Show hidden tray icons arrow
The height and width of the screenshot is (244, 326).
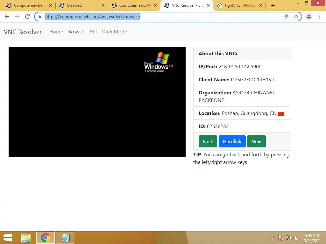point(273,238)
